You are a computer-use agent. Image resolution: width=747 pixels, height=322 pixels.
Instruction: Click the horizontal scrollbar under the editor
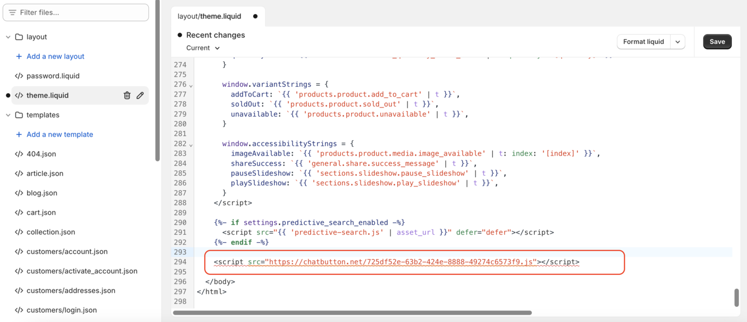(352, 313)
